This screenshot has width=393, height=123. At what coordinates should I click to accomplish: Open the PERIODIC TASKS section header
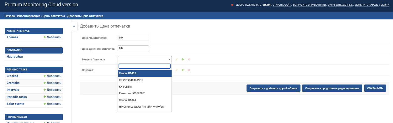tap(34, 69)
